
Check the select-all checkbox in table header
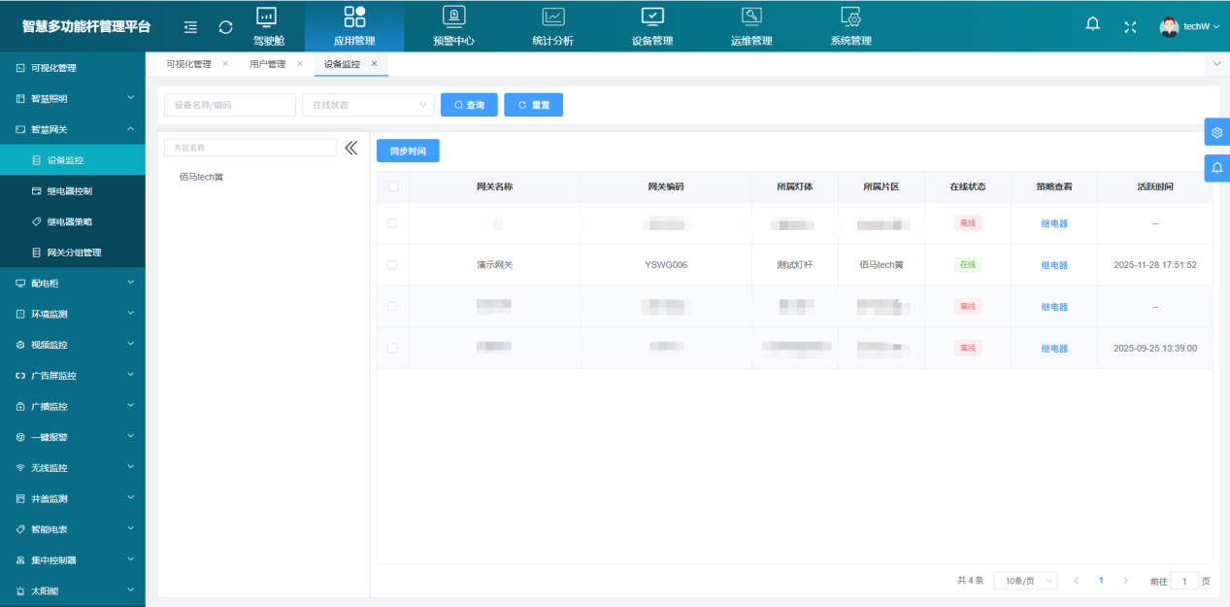click(393, 186)
